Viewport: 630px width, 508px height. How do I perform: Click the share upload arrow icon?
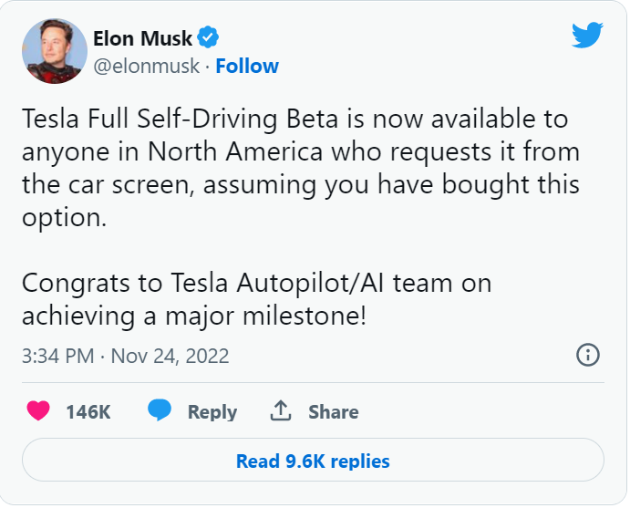280,411
